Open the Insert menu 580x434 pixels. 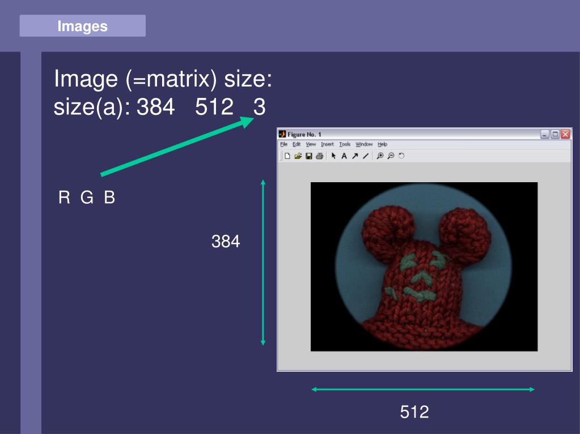[x=327, y=144]
